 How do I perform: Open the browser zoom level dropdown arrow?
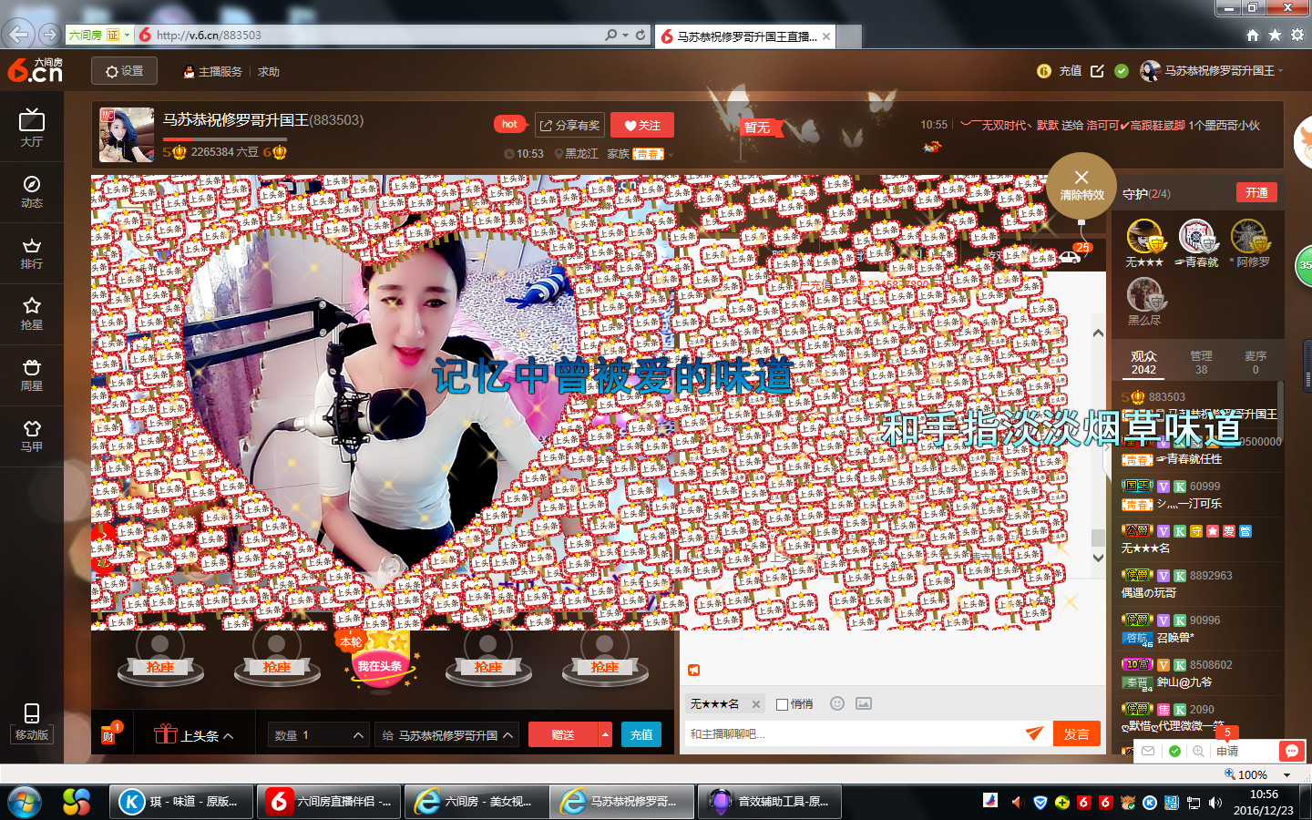1287,774
